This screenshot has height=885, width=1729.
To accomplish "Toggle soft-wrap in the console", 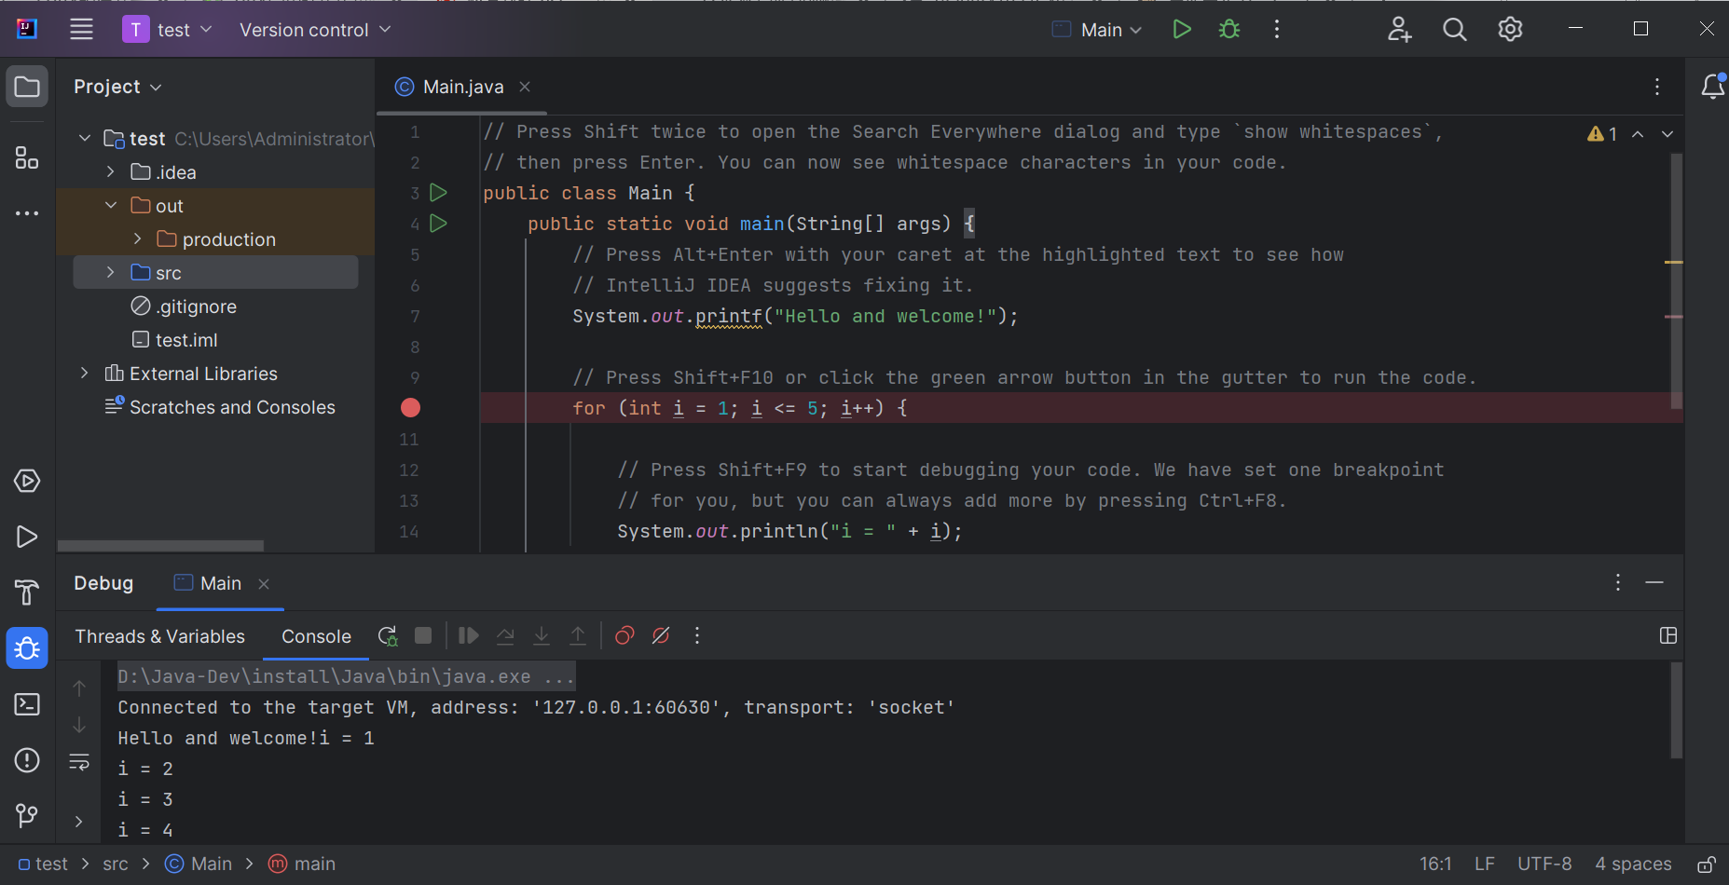I will pos(79,762).
